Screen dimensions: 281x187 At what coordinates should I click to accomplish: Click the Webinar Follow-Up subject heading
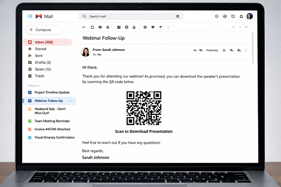[x=104, y=38]
